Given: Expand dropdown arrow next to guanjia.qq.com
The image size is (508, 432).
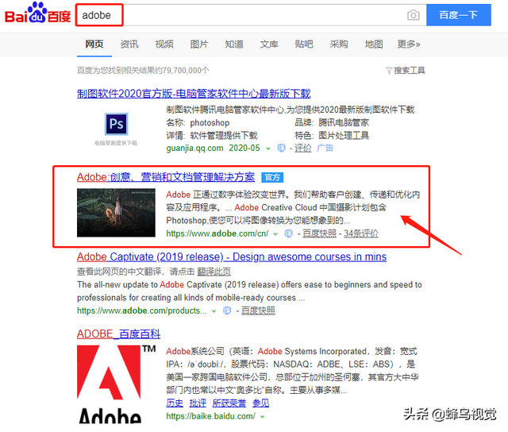Looking at the screenshot, I should pos(268,148).
